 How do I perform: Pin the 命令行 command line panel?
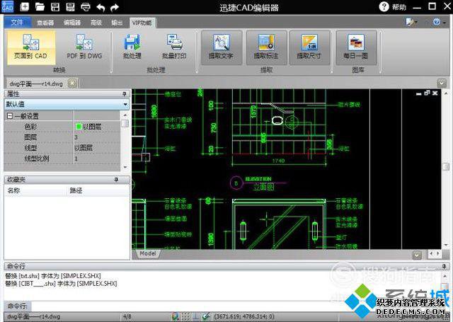445,266
